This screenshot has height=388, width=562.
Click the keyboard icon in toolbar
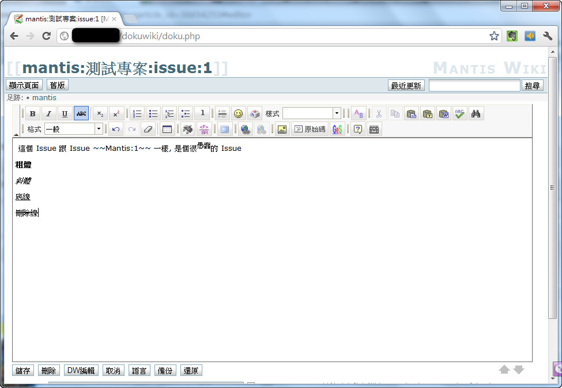(374, 129)
